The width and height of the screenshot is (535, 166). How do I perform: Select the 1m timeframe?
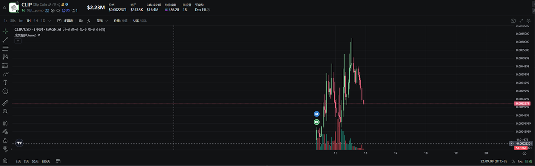coord(21,20)
